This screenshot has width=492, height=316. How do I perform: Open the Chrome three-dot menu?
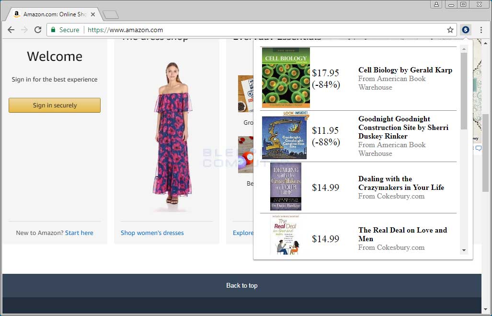click(x=481, y=30)
